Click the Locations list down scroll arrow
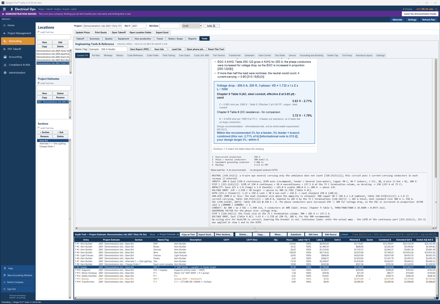This screenshot has width=440, height=304. tap(70, 73)
